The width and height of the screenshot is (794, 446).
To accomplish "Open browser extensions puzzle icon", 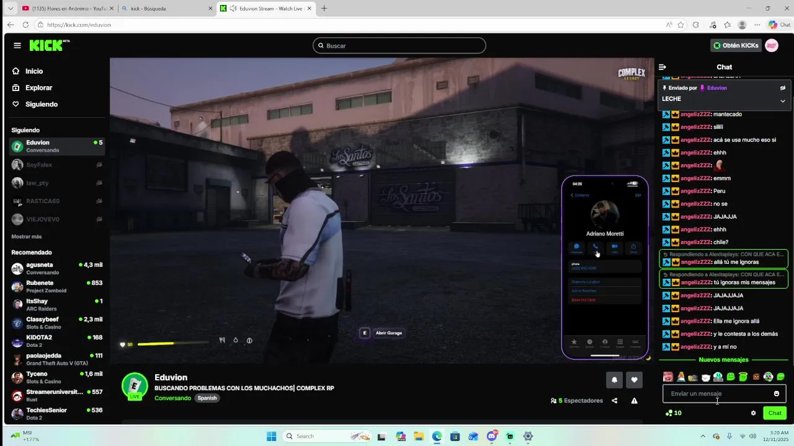I will coord(696,25).
